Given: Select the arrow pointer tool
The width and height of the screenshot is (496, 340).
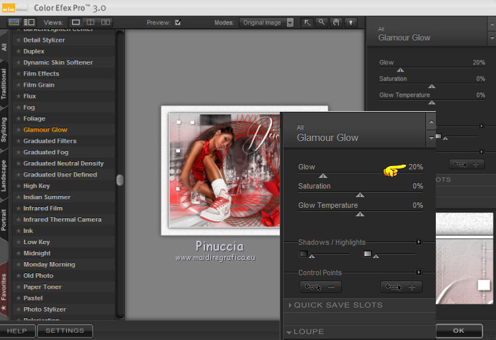Looking at the screenshot, I should (x=307, y=22).
